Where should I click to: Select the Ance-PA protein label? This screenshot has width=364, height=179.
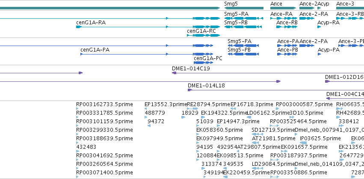click(x=288, y=41)
